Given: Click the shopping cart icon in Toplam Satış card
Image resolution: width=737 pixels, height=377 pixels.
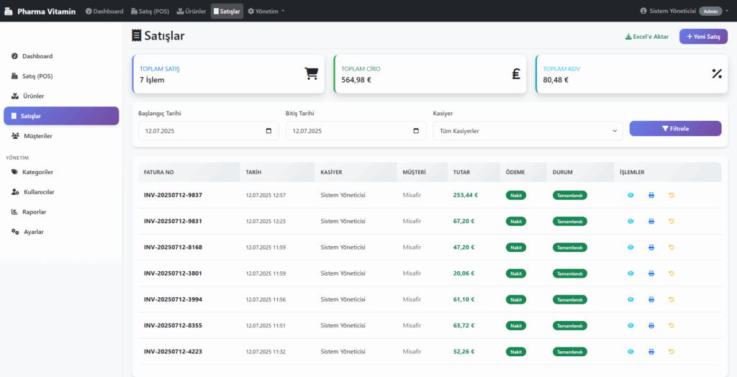Looking at the screenshot, I should [x=311, y=74].
